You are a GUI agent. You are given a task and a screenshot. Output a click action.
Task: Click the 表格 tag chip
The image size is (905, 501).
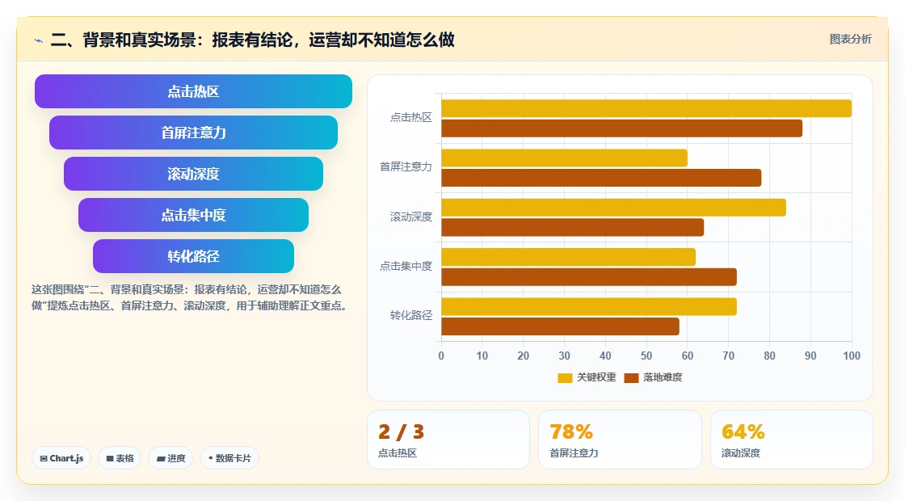tap(120, 458)
